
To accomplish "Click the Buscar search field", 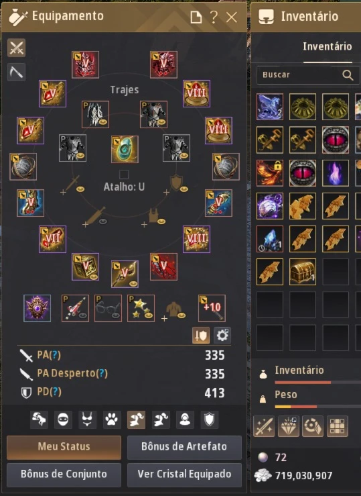I will click(308, 75).
